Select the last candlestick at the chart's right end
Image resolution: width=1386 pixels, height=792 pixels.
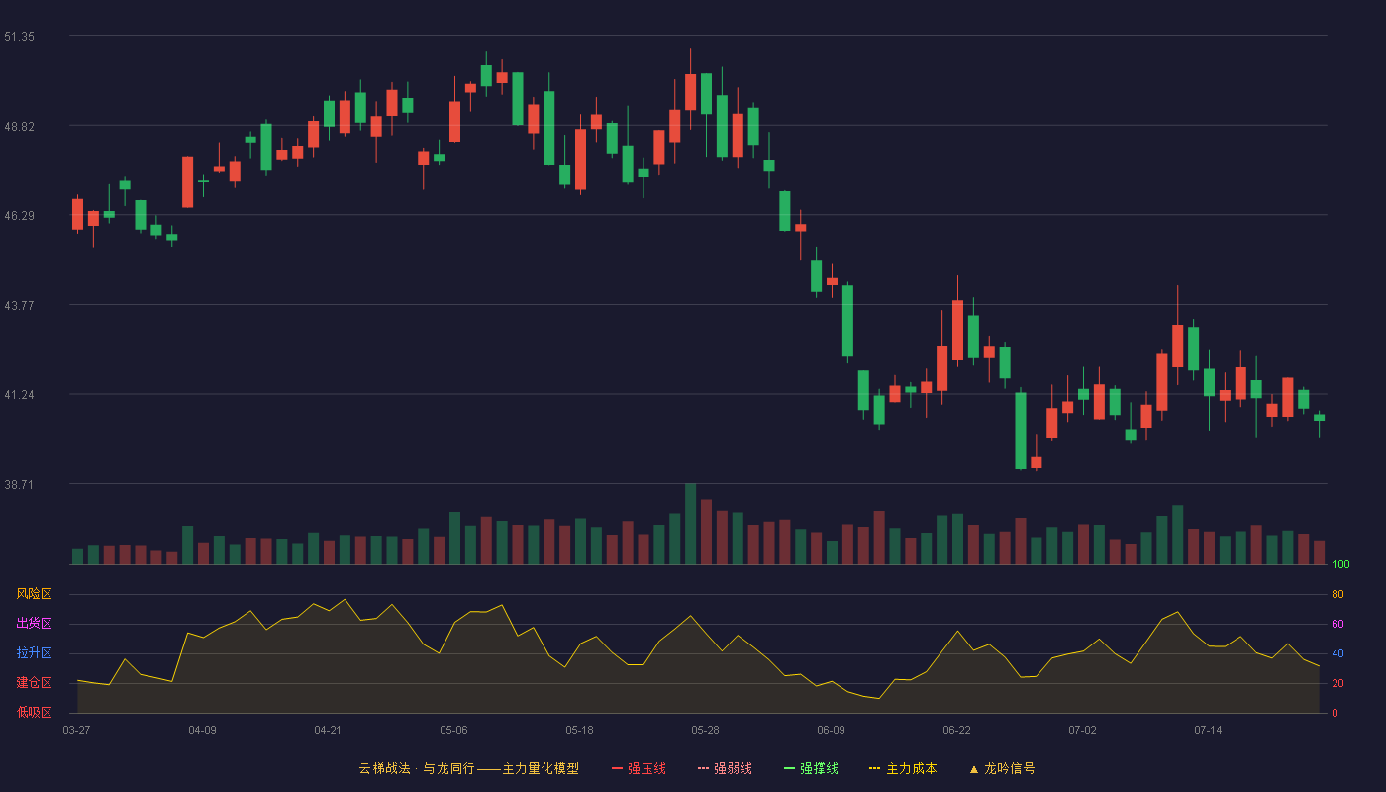1319,418
